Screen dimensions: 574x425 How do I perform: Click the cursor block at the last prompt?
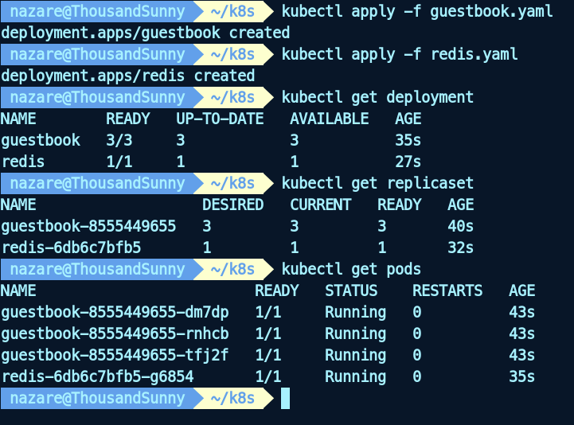(285, 398)
